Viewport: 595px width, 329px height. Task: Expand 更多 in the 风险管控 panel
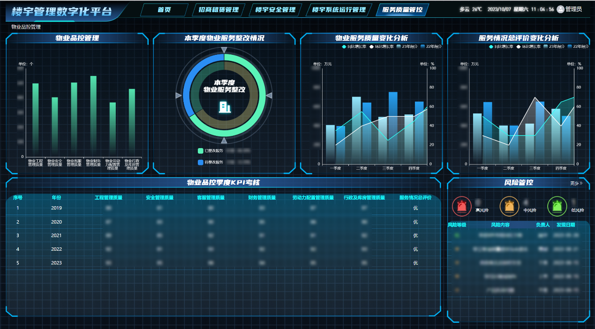[576, 183]
